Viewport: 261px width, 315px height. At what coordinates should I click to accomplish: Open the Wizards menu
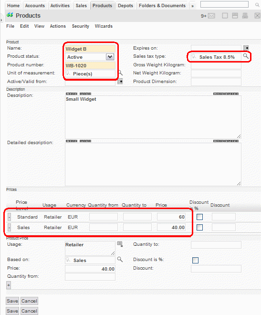coord(104,26)
